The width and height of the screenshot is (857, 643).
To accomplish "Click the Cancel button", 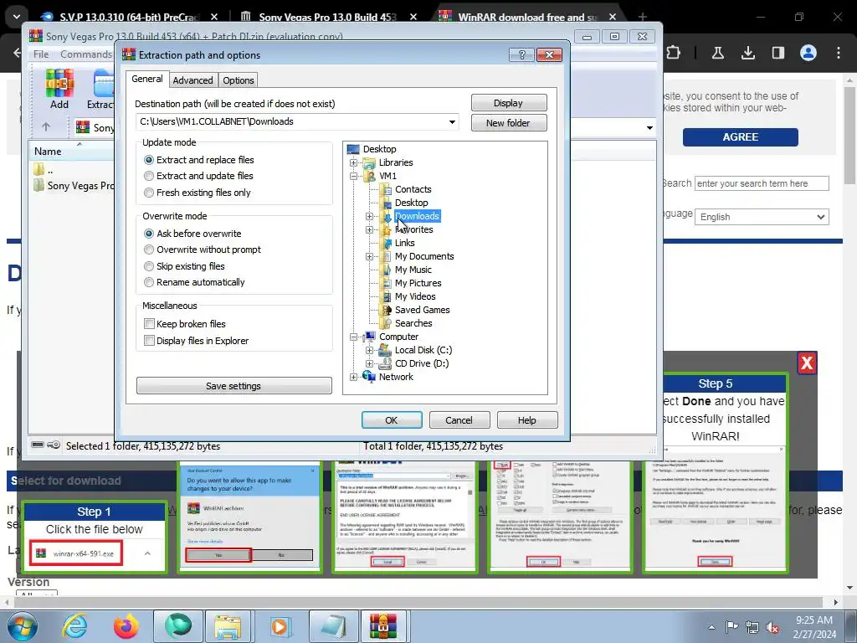I will pyautogui.click(x=459, y=420).
